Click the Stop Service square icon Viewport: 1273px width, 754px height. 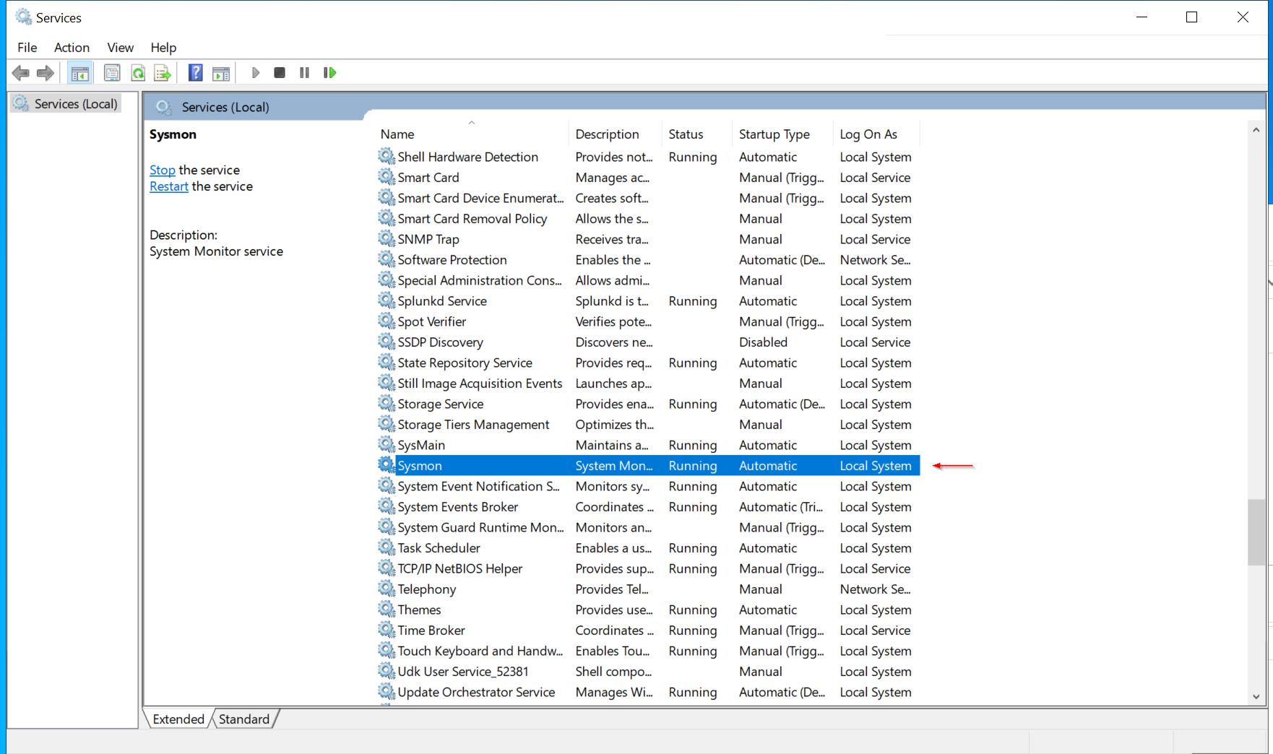click(280, 73)
